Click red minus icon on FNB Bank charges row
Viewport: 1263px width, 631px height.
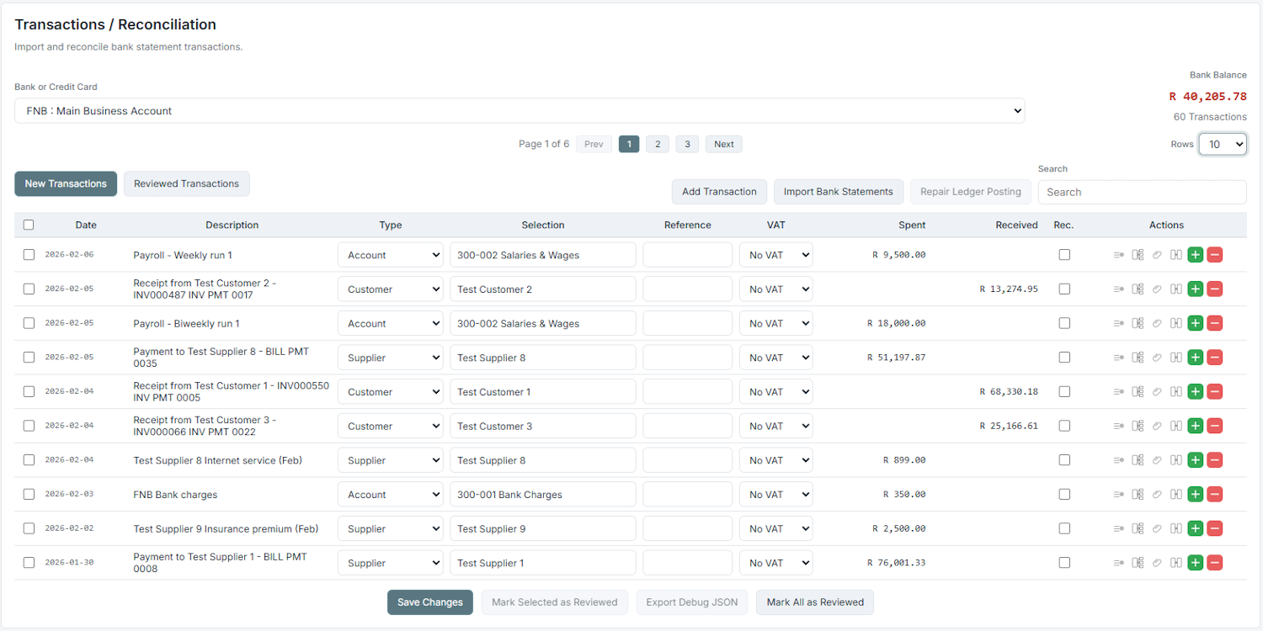(x=1214, y=495)
